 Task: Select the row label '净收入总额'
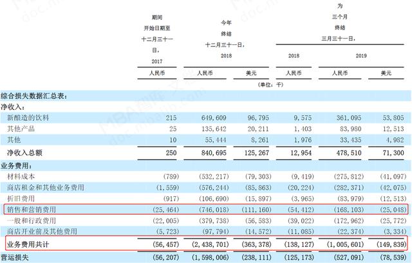[24, 153]
